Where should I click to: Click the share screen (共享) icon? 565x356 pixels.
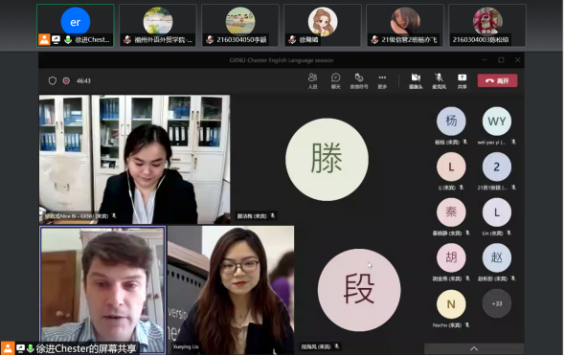[462, 80]
